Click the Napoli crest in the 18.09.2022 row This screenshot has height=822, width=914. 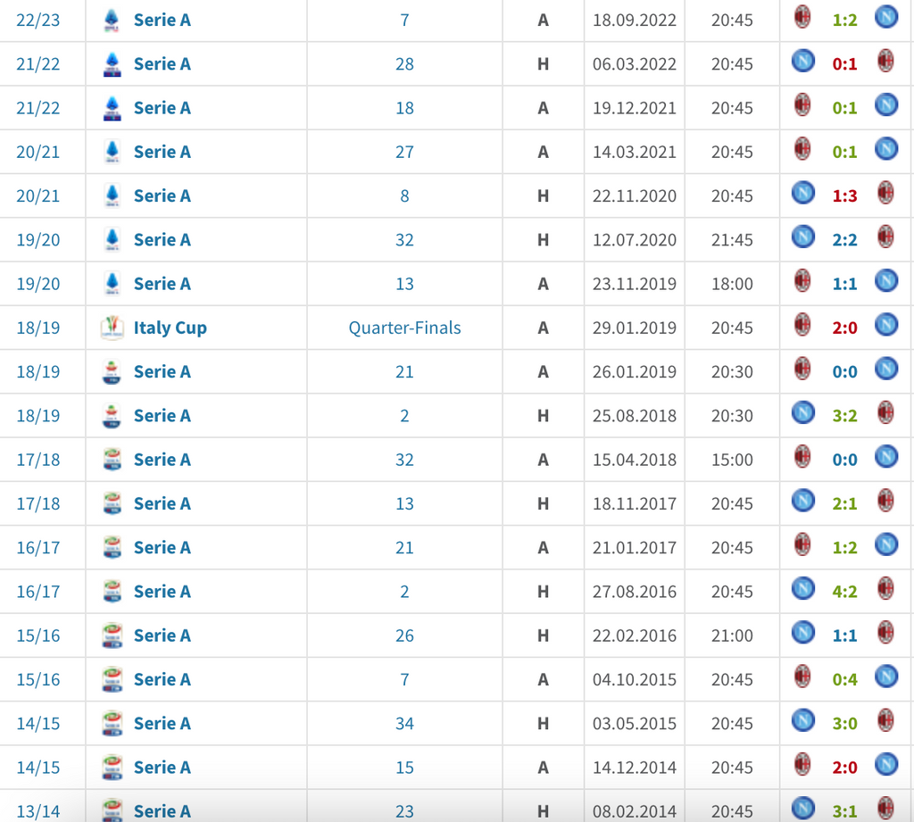pyautogui.click(x=886, y=17)
